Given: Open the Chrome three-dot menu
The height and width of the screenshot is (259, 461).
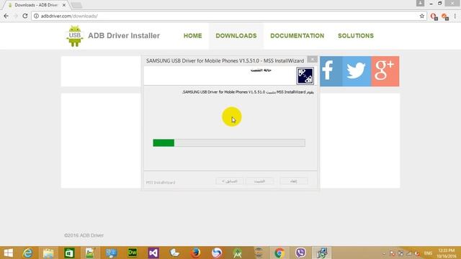Looking at the screenshot, I should click(x=455, y=16).
